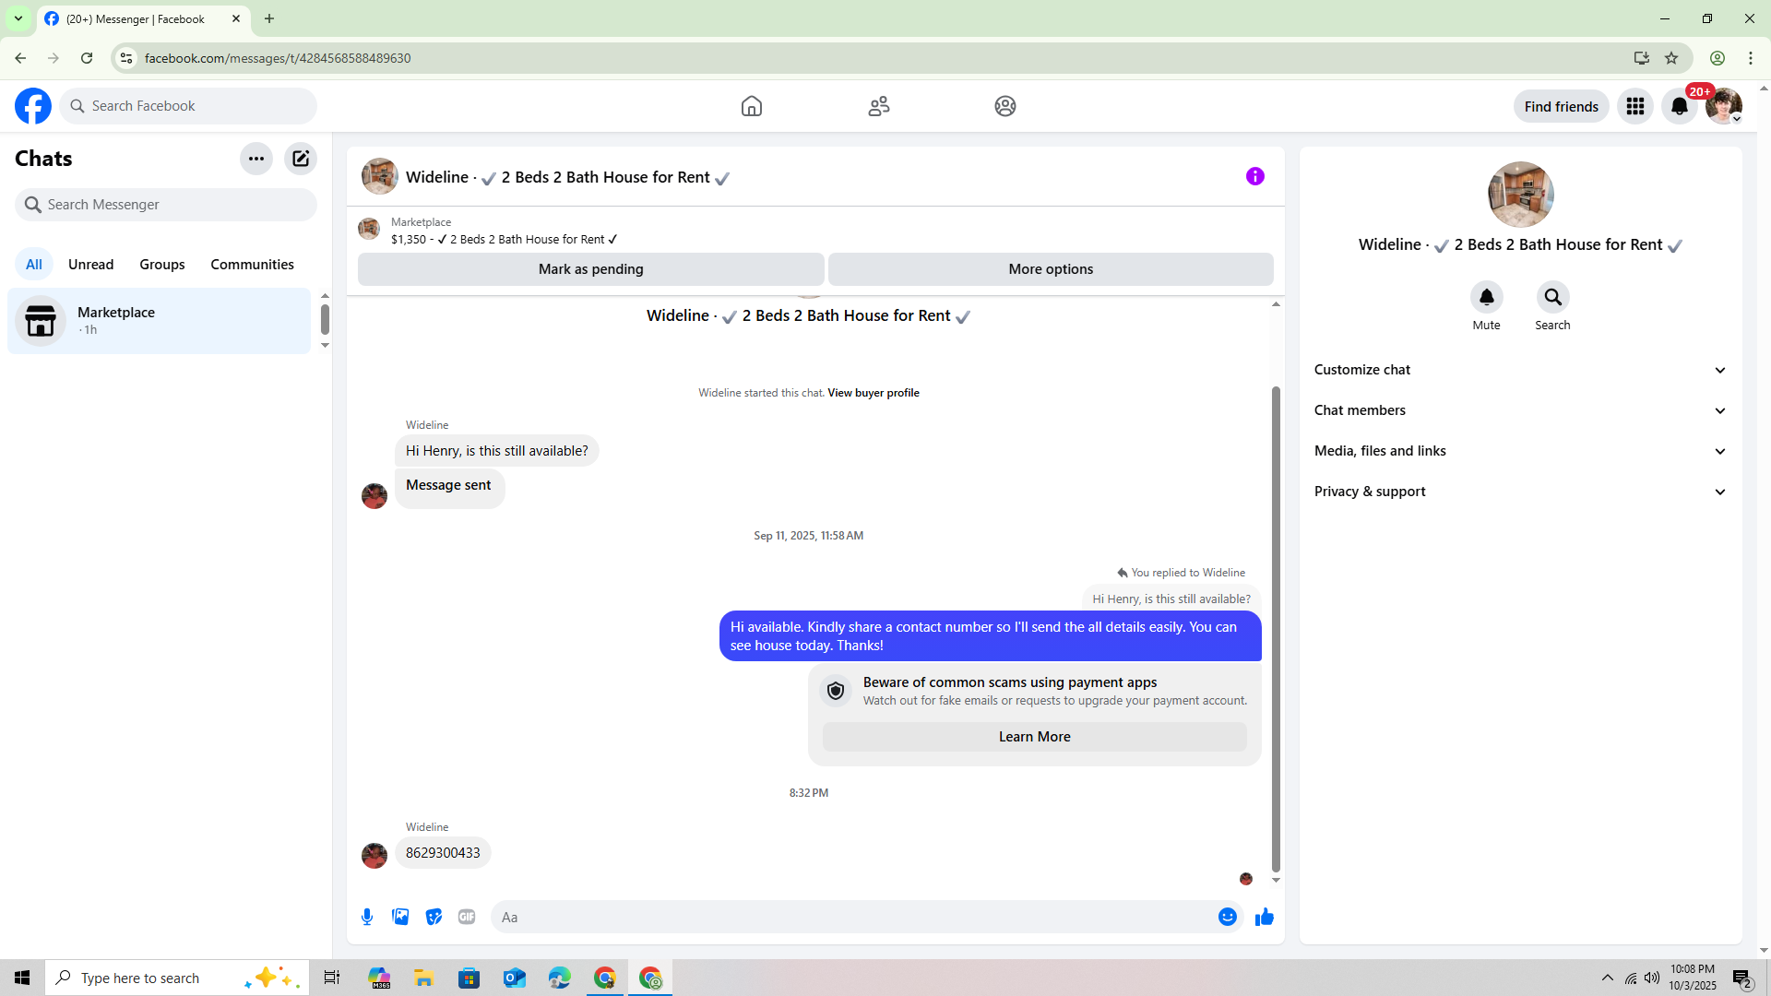Go back to the previous page
Viewport: 1771px width, 996px height.
20,58
